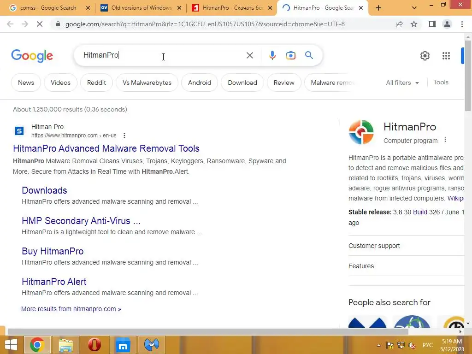Open the Chrome side panel icon
Image resolution: width=472 pixels, height=354 pixels.
pos(432,24)
